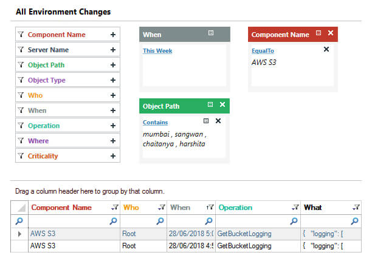
Task: Open Who column filter funnel
Action: 162,208
